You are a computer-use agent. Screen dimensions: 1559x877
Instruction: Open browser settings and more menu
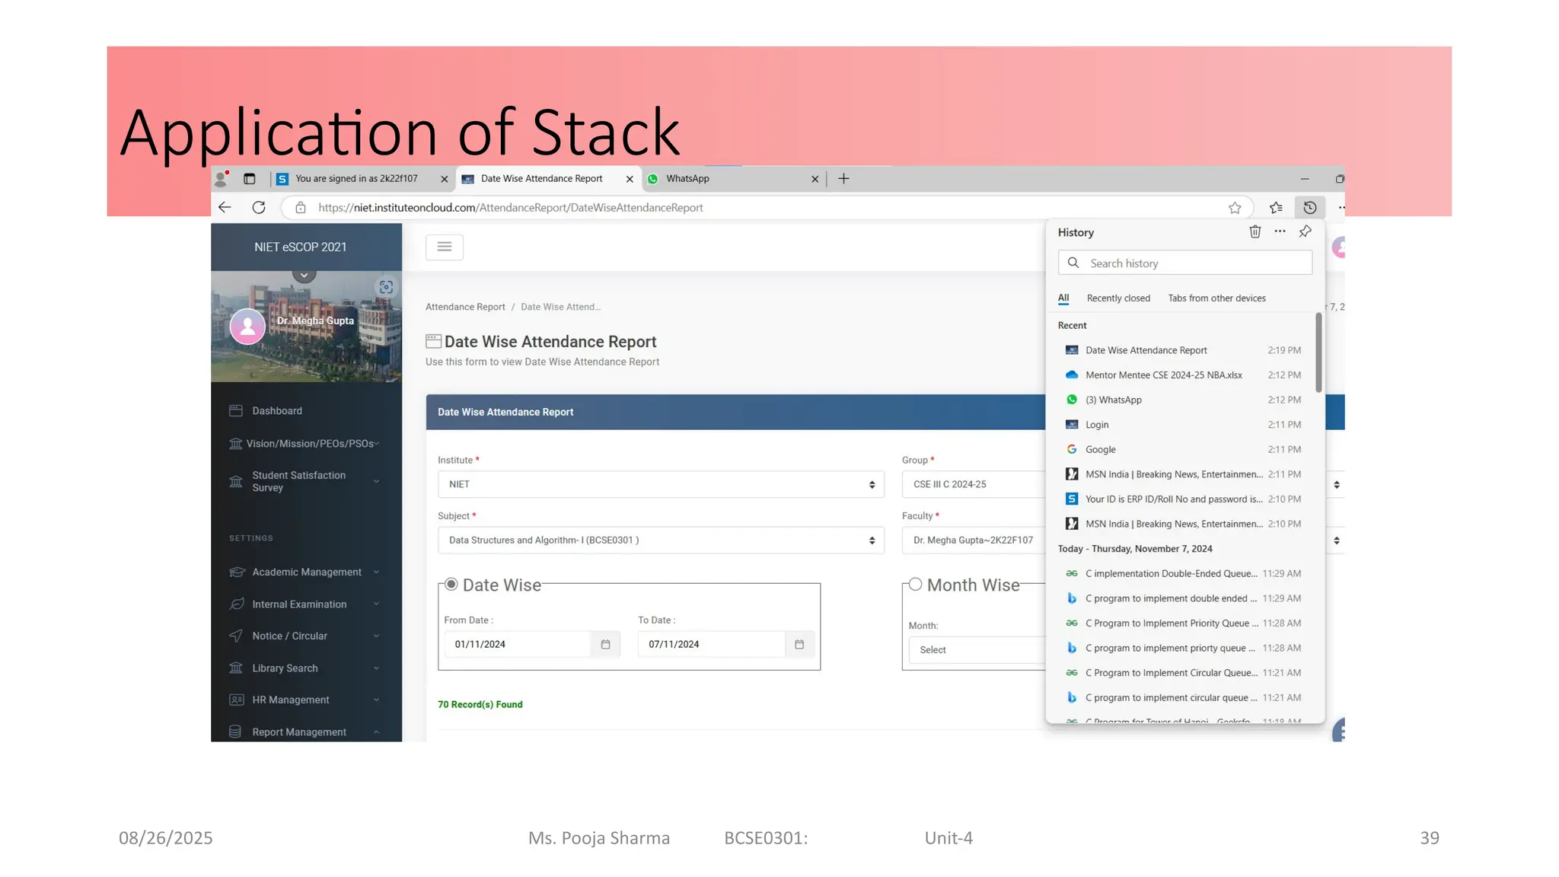click(1341, 208)
